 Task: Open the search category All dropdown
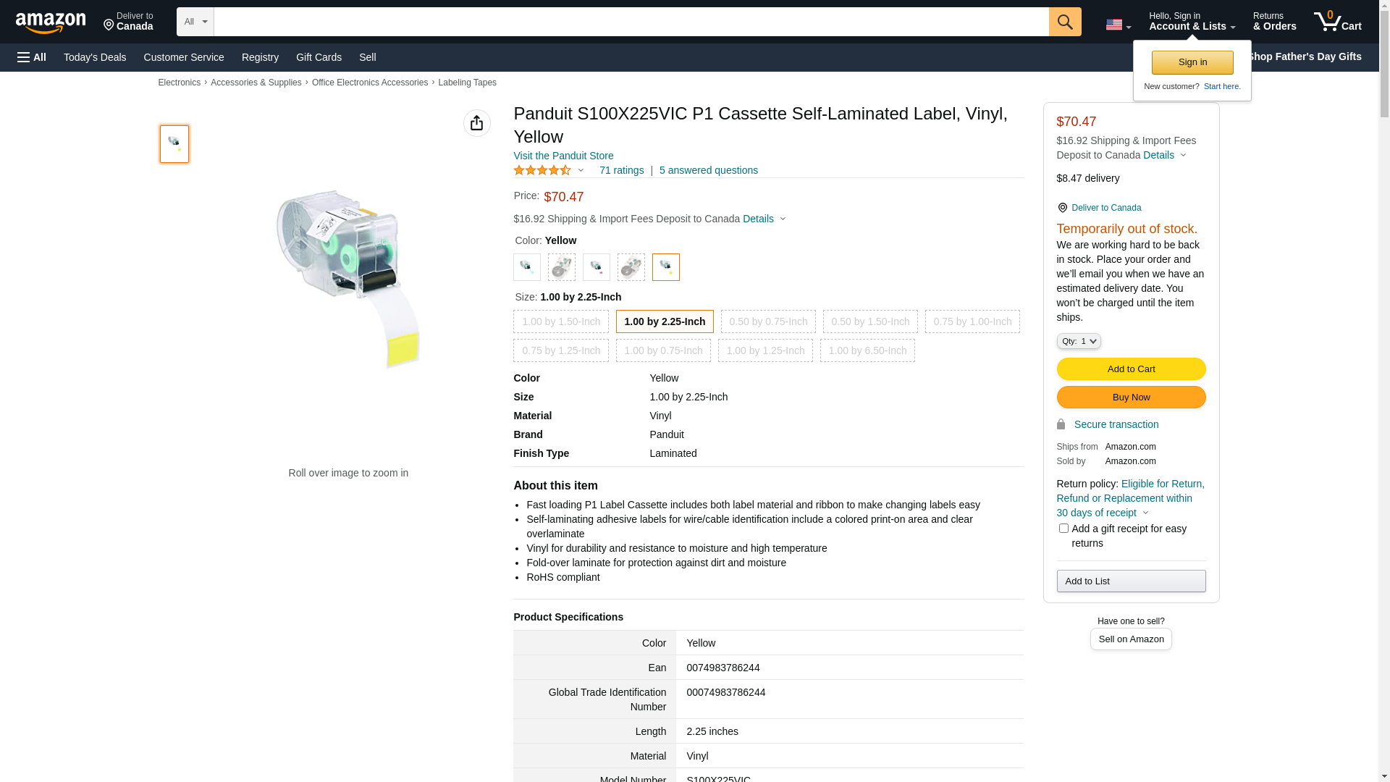coord(195,22)
